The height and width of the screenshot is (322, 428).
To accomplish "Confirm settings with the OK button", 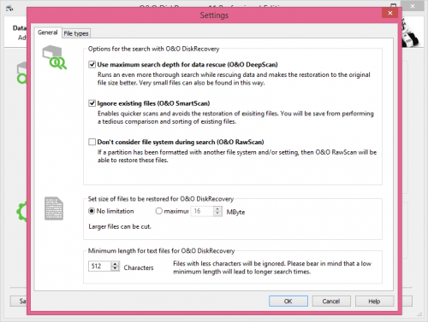I will click(288, 302).
